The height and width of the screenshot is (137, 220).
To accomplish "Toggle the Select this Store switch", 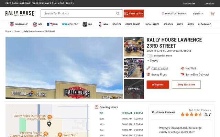I will 150,56.
